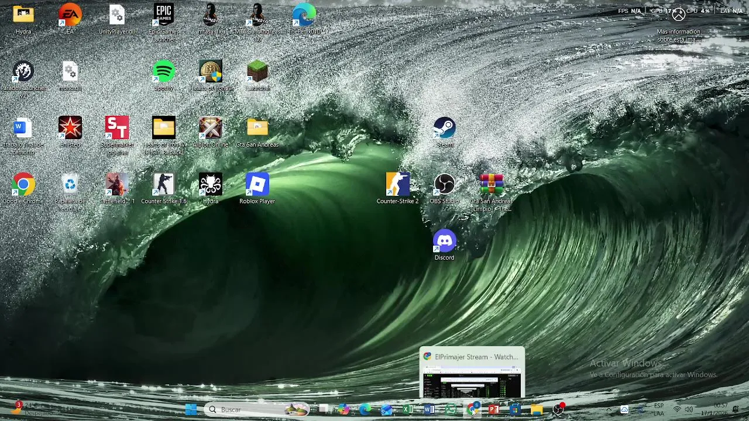Open File Explorer from the taskbar

pos(537,409)
